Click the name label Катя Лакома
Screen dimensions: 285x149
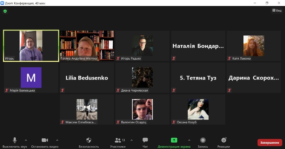click(x=242, y=59)
